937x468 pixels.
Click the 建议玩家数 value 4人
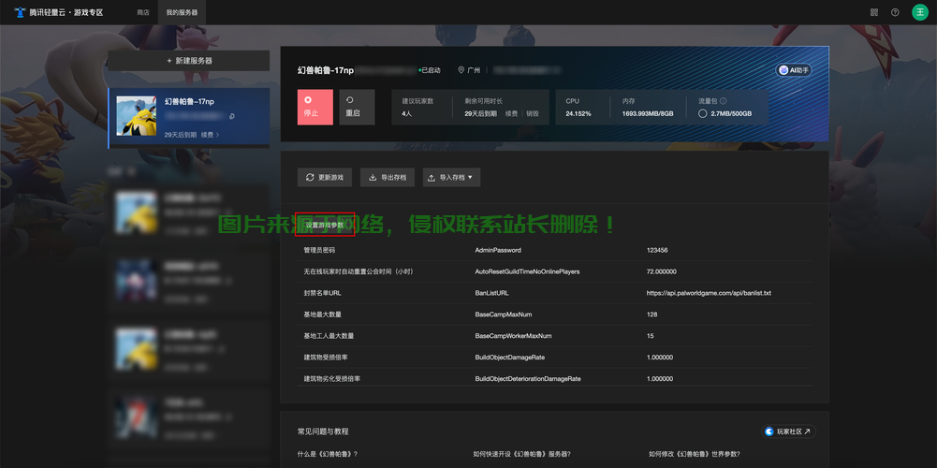(407, 113)
